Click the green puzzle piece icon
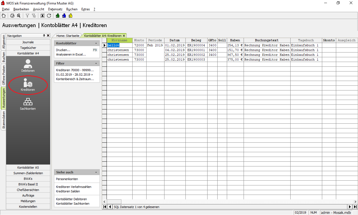This screenshot has height=215, width=358. coord(58,16)
